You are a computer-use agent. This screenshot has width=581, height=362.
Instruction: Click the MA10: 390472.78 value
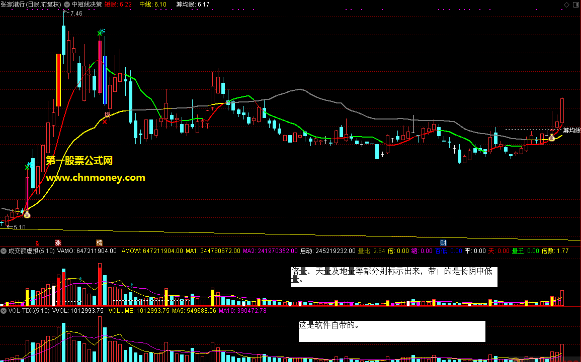coord(242,311)
